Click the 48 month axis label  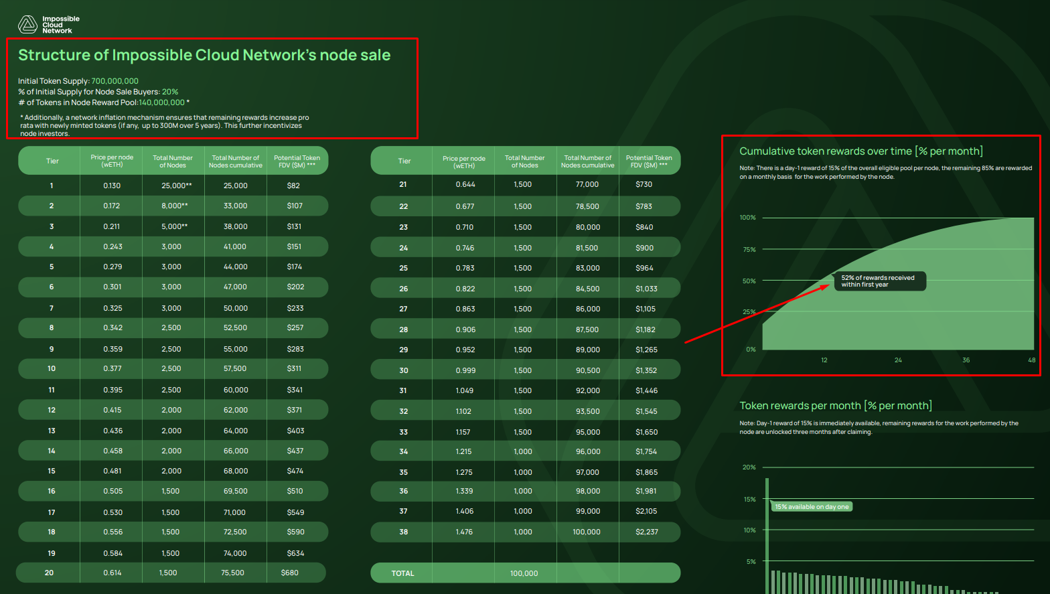1031,360
